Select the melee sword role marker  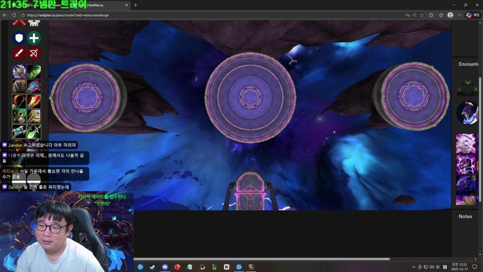coord(19,53)
